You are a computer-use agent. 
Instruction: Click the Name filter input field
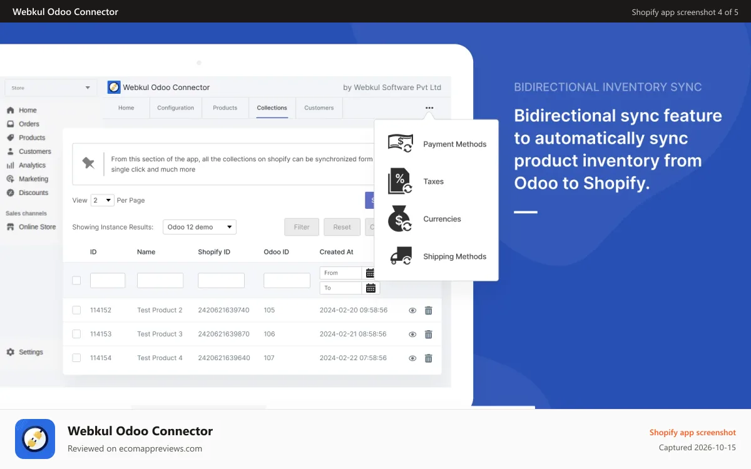(160, 280)
